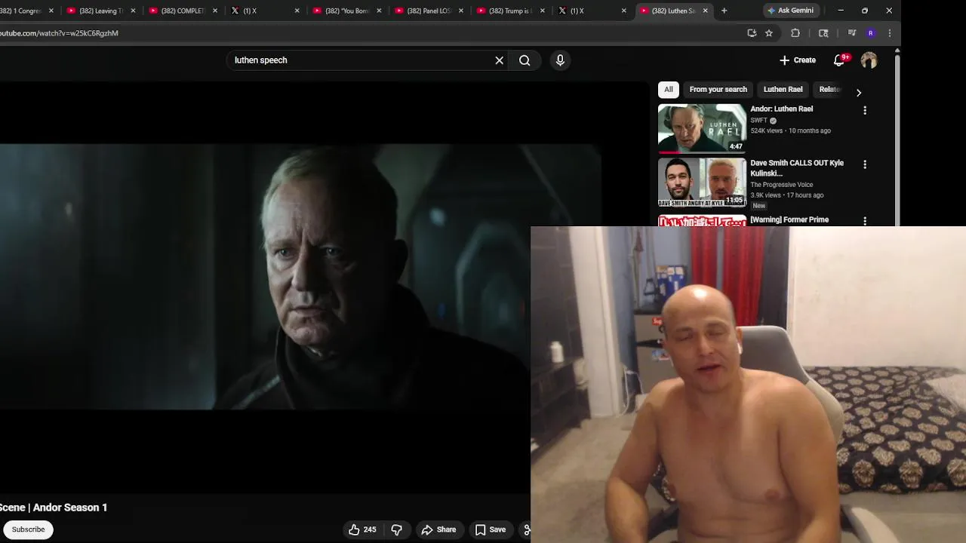Click the install/cast icon in address bar
The image size is (966, 543).
pyautogui.click(x=752, y=33)
